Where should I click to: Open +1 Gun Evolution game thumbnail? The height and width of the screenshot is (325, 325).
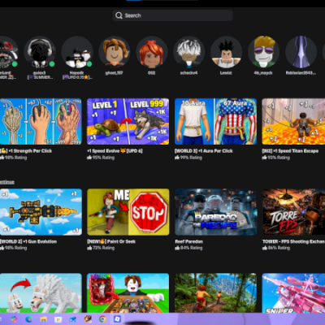pos(41,212)
